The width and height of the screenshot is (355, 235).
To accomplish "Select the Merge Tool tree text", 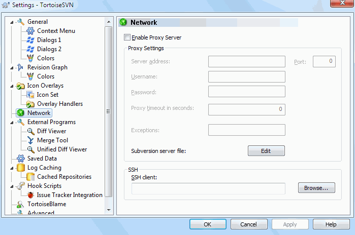I will (52, 140).
